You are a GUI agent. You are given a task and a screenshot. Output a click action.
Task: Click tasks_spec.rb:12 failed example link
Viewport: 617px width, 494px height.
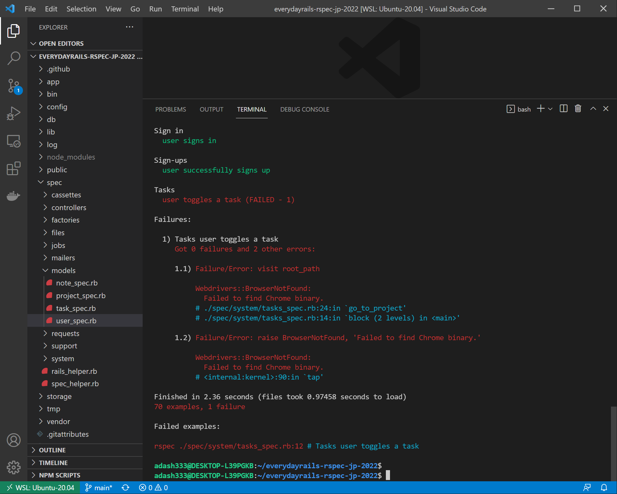pos(241,446)
